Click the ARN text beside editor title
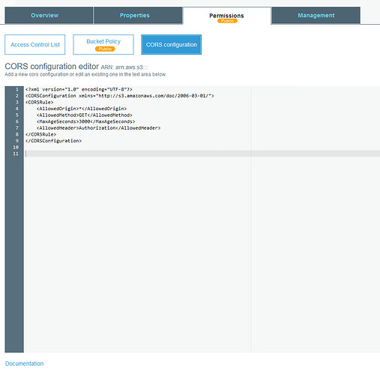Viewport: 380px width, 374px height. (x=124, y=67)
